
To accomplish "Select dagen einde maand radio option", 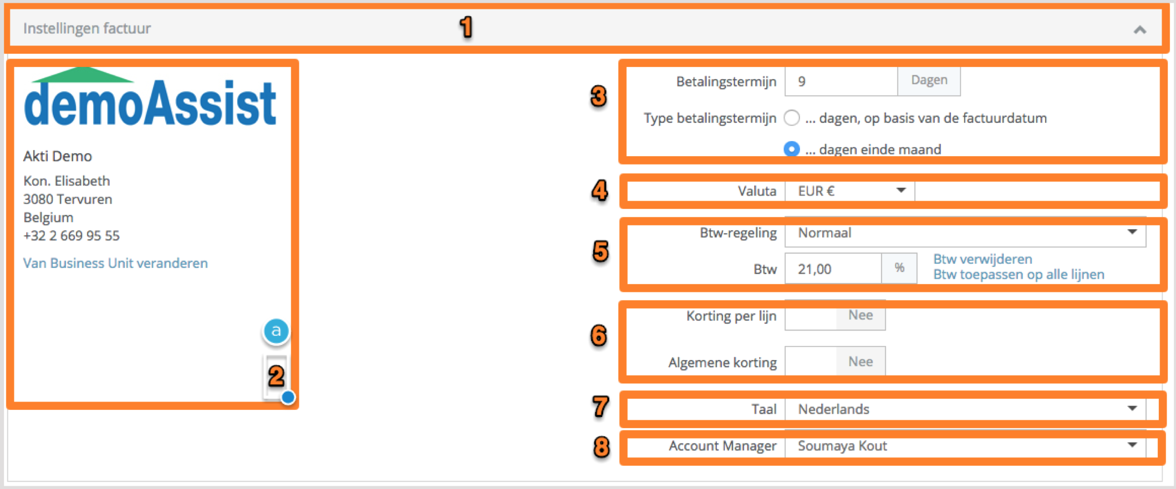I will (792, 149).
